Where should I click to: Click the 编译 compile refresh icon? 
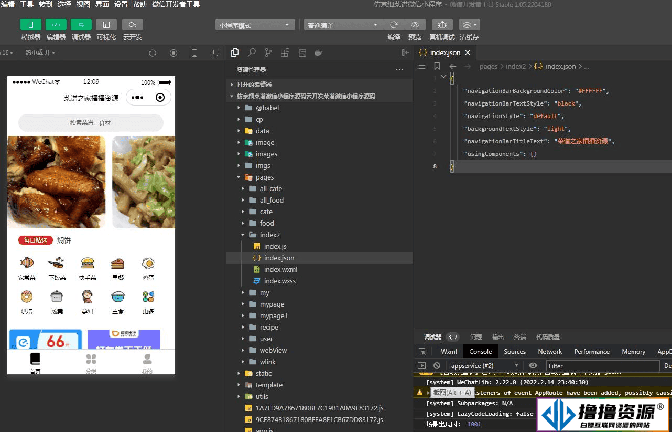pyautogui.click(x=394, y=25)
